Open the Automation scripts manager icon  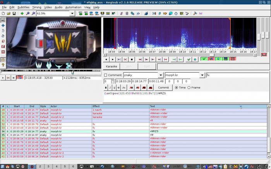pos(146,13)
